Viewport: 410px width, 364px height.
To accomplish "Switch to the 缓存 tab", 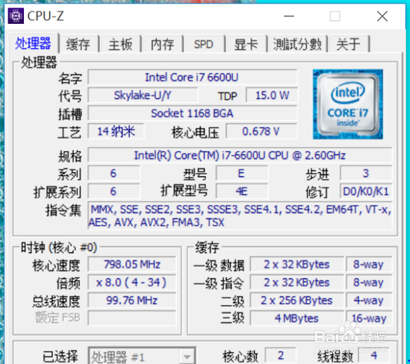I will click(x=78, y=44).
